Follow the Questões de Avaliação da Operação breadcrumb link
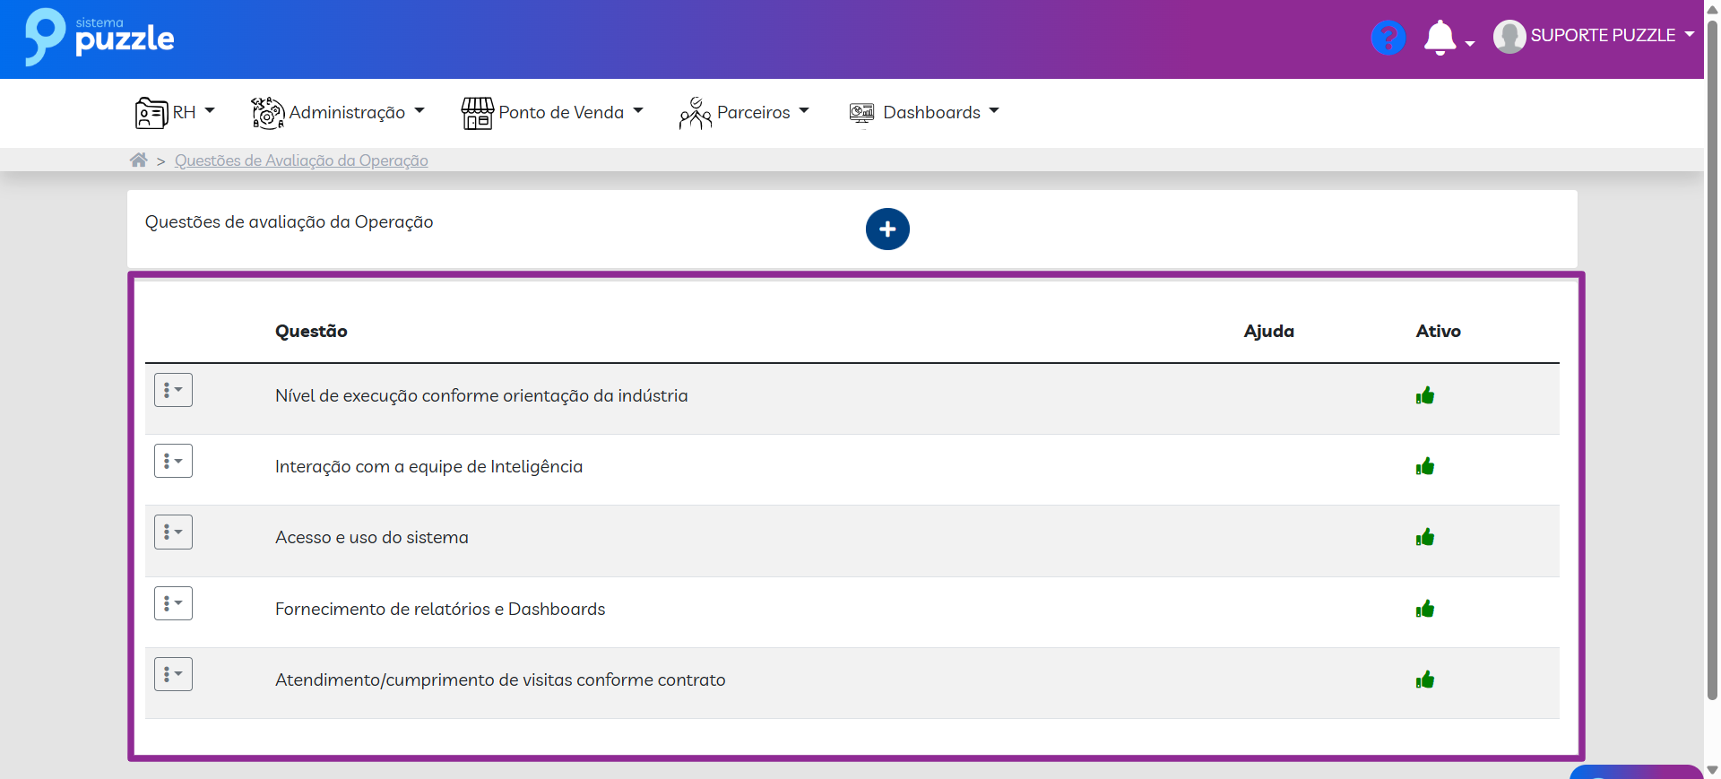The height and width of the screenshot is (779, 1721). click(x=301, y=160)
